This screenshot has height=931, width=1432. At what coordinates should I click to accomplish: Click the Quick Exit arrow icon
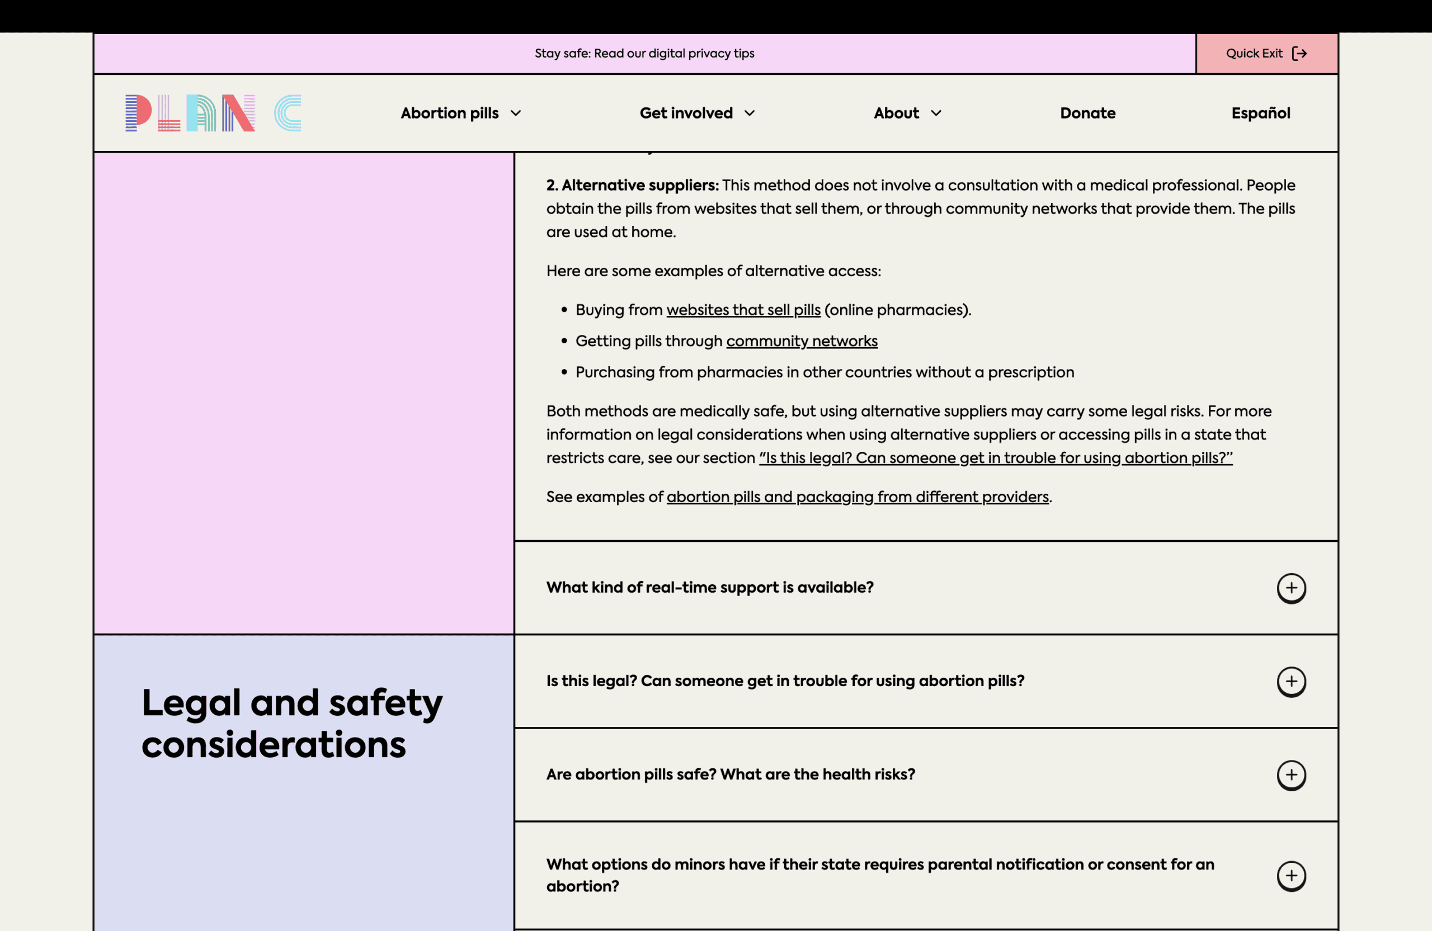pyautogui.click(x=1299, y=54)
